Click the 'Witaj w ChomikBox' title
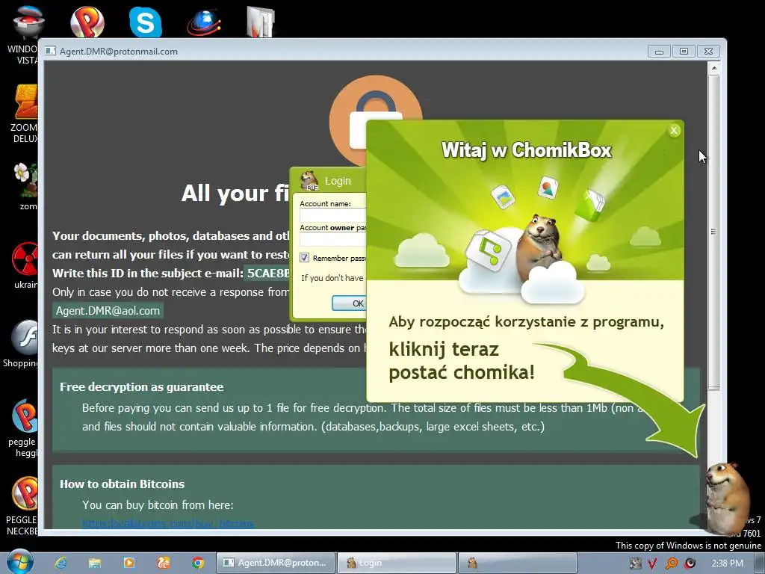Image resolution: width=765 pixels, height=574 pixels. coord(527,149)
